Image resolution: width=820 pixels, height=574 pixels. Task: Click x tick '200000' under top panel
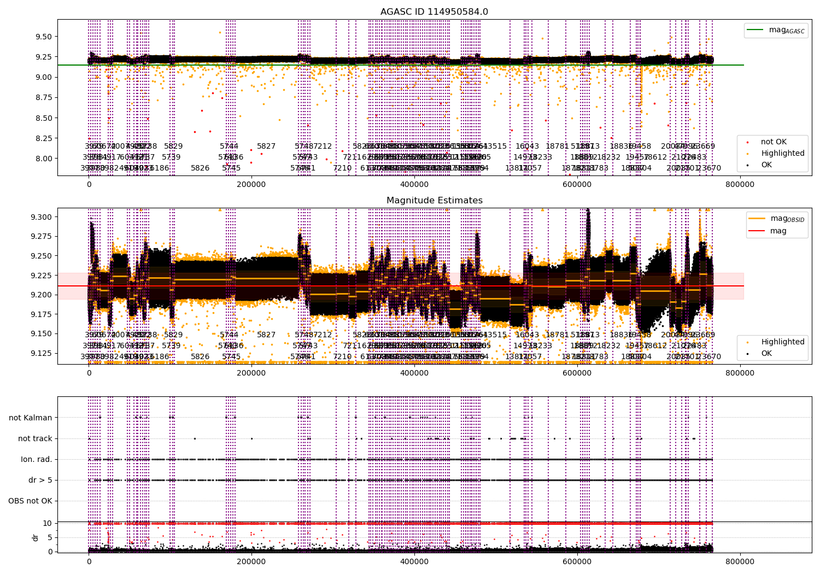click(x=251, y=185)
